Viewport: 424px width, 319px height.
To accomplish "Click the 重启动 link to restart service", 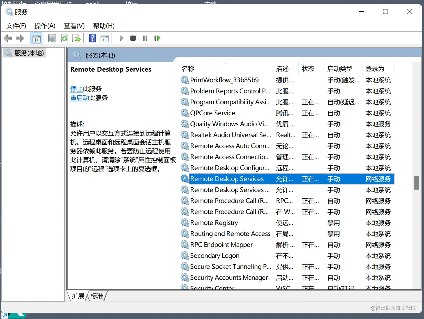I will tap(79, 98).
